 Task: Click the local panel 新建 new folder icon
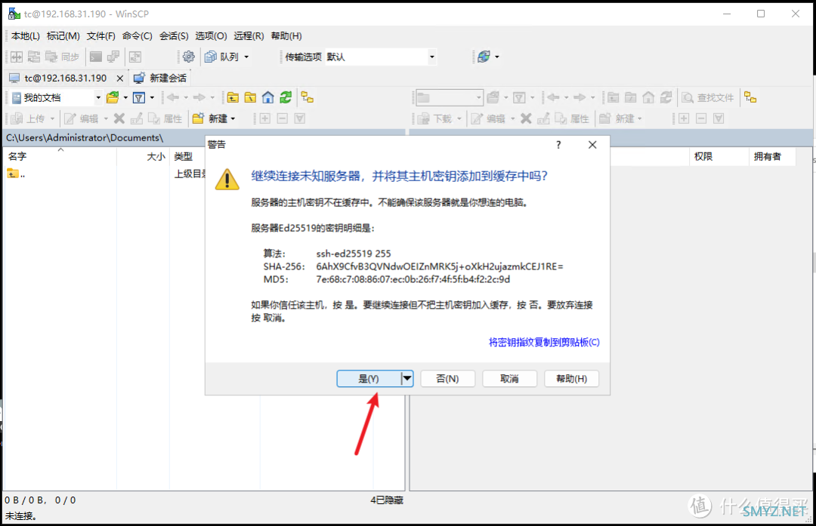(x=198, y=118)
